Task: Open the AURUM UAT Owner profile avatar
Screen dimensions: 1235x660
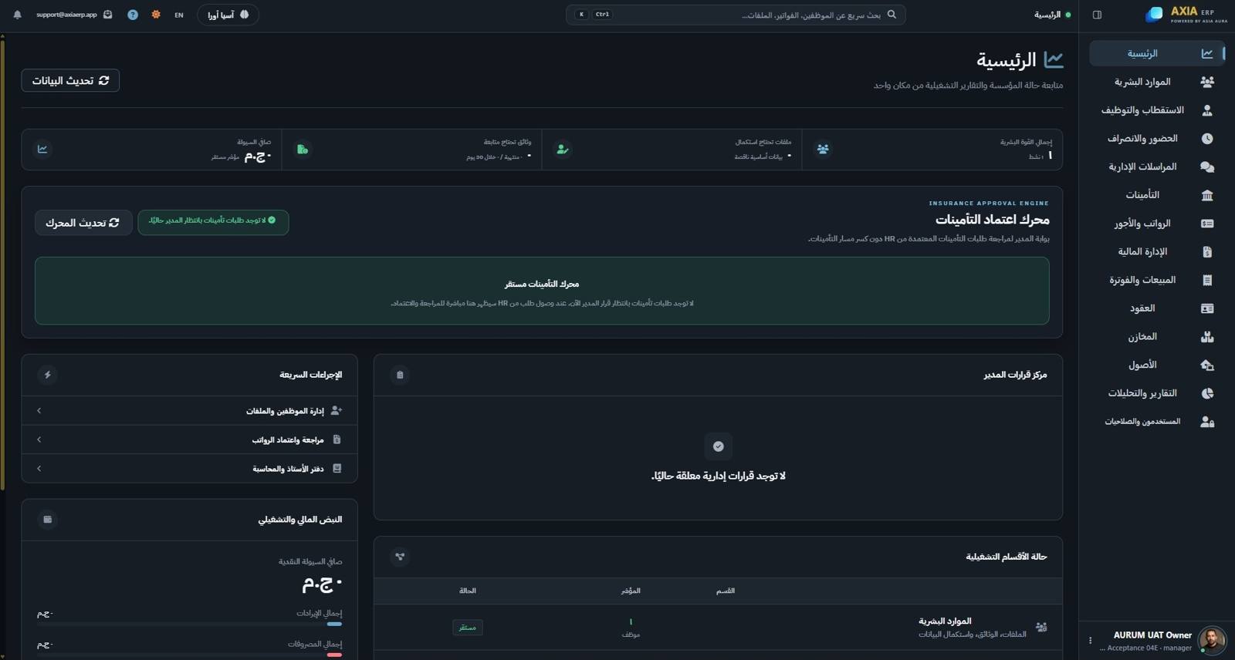Action: coord(1212,641)
